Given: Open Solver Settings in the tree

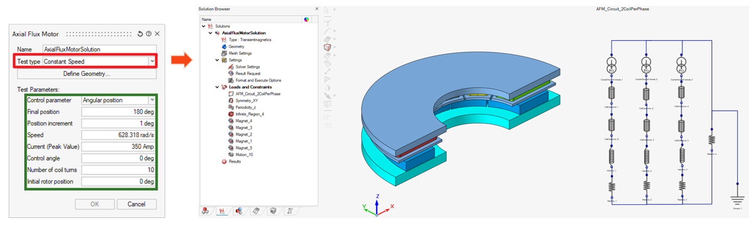Looking at the screenshot, I should (x=247, y=67).
